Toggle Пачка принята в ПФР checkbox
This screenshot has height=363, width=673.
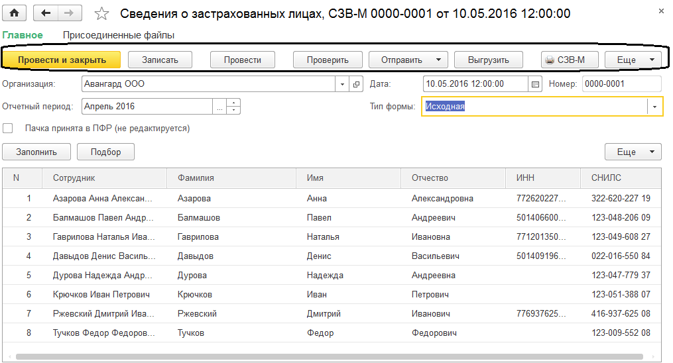(x=8, y=129)
